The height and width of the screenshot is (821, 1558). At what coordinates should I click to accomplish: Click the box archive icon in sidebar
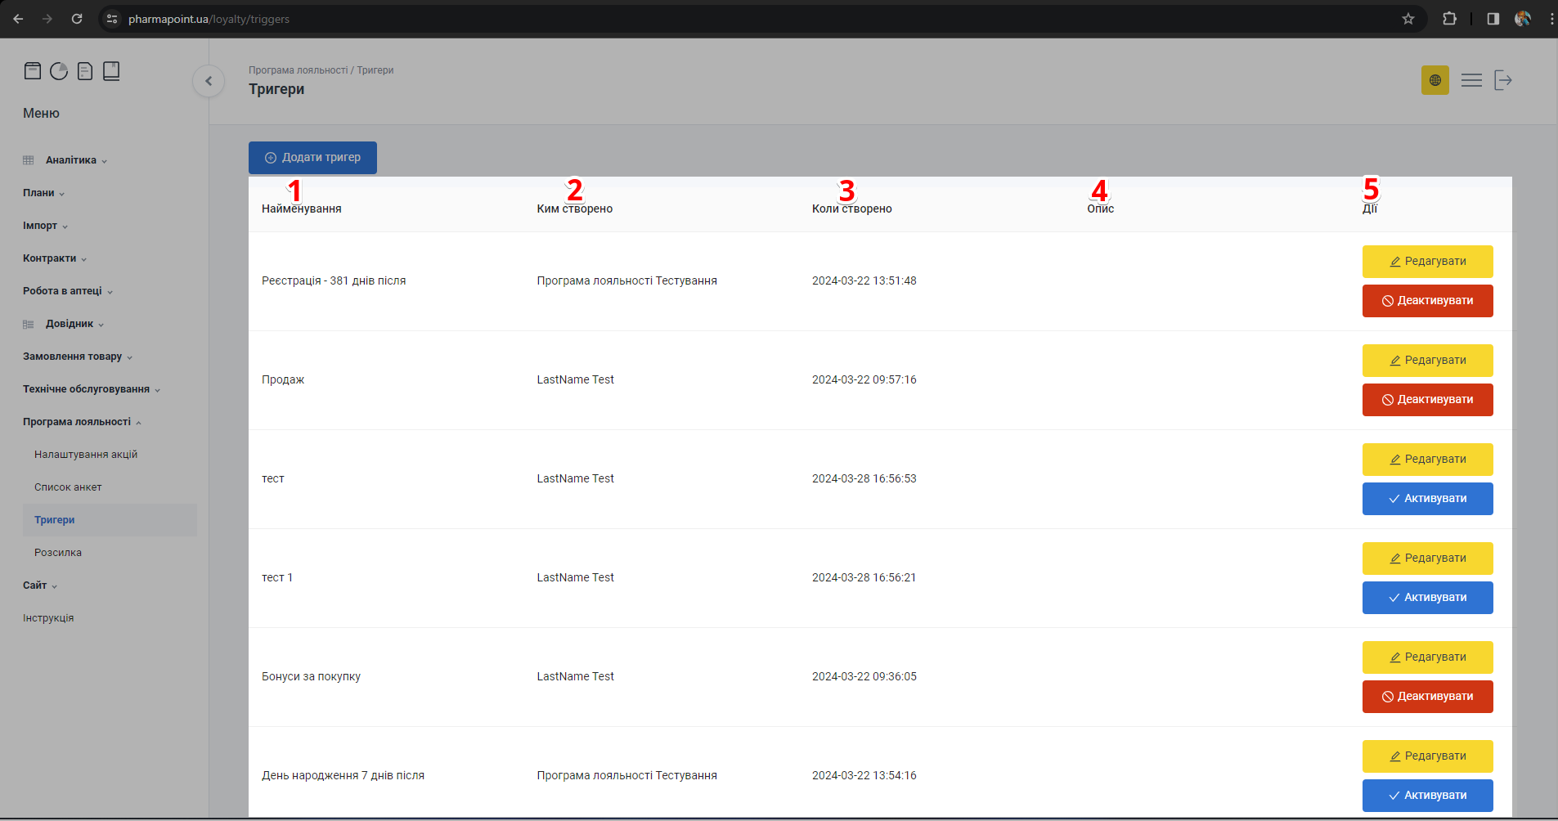pyautogui.click(x=33, y=71)
